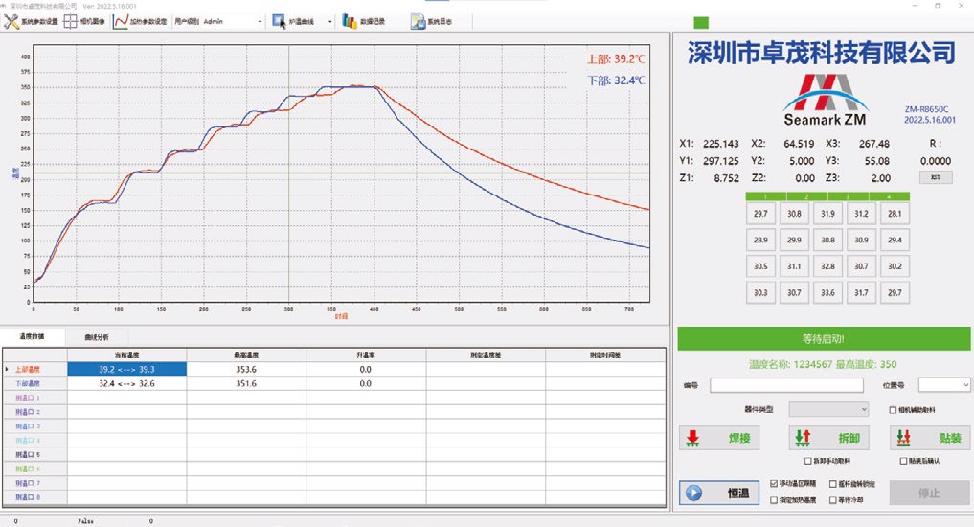Click the 拆卸 up-down arrows button
Image resolution: width=974 pixels, height=527 pixels.
[828, 438]
